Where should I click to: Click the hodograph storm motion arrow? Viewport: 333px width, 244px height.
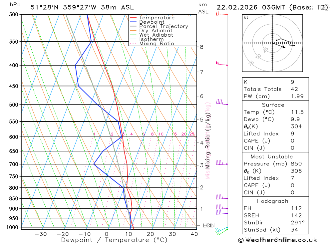pos(279,46)
